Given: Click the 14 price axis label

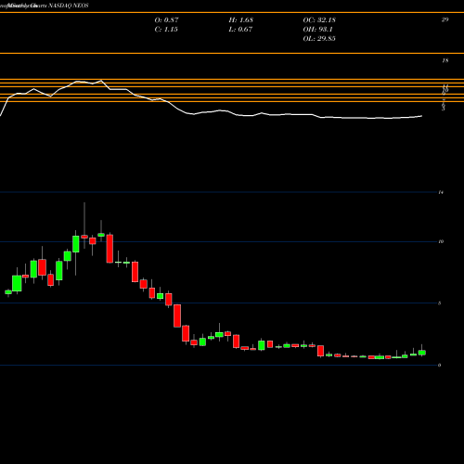Looking at the screenshot, I should [x=441, y=192].
